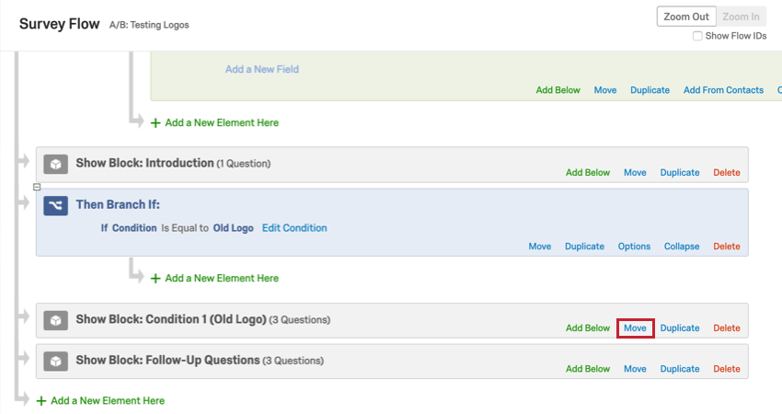The height and width of the screenshot is (414, 782).
Task: Delete the Introduction block
Action: click(726, 173)
